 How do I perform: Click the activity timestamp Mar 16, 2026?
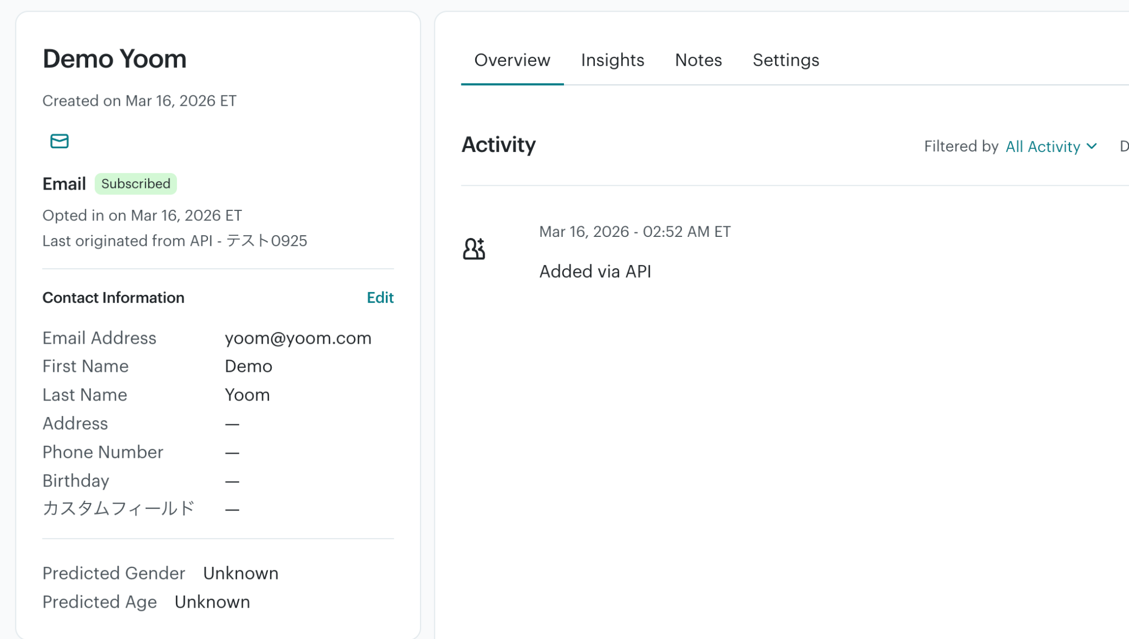(635, 232)
